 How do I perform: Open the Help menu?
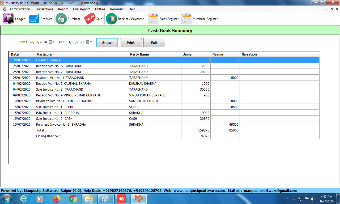(132, 9)
